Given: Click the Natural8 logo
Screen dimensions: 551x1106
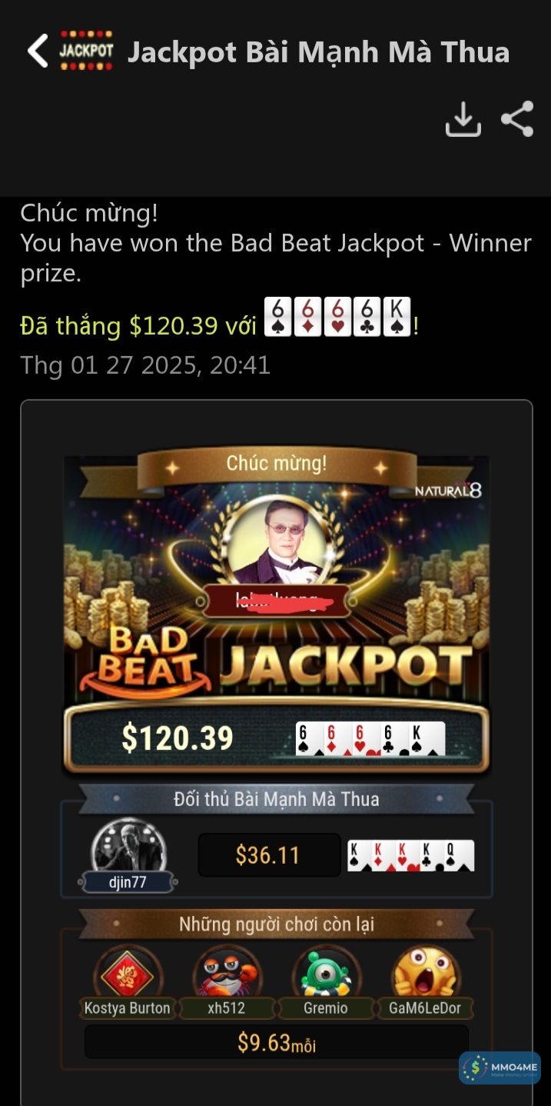Looking at the screenshot, I should pyautogui.click(x=449, y=490).
